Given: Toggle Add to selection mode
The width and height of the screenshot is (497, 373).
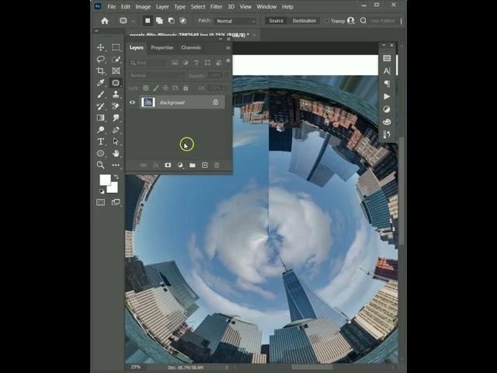Looking at the screenshot, I should tap(159, 21).
